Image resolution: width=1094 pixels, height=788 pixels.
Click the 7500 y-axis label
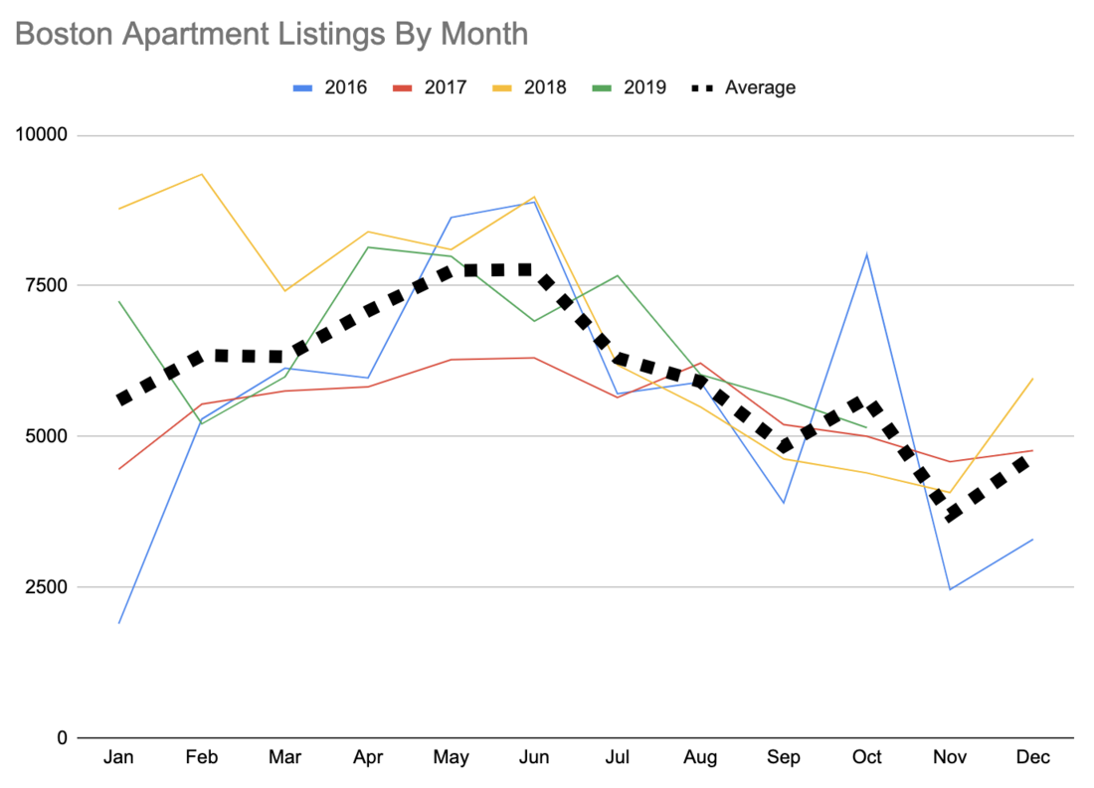click(x=46, y=286)
